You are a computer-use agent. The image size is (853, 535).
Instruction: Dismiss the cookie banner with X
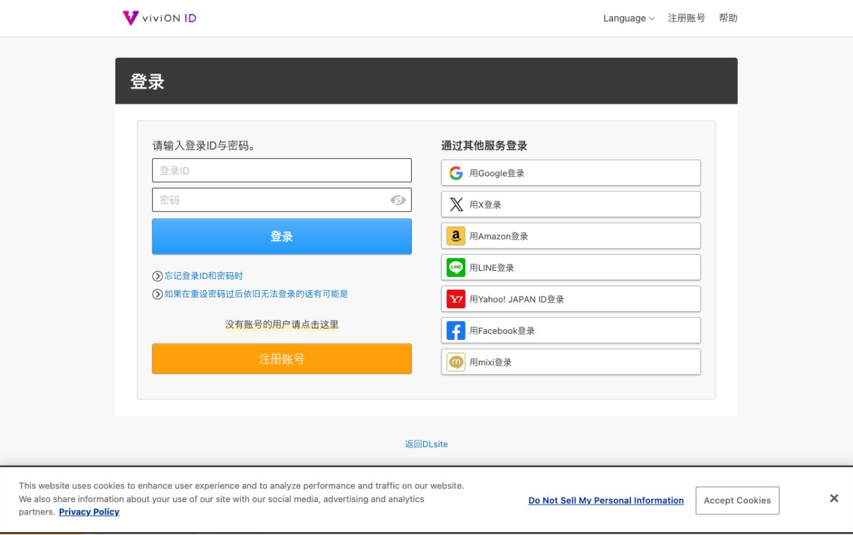click(834, 498)
